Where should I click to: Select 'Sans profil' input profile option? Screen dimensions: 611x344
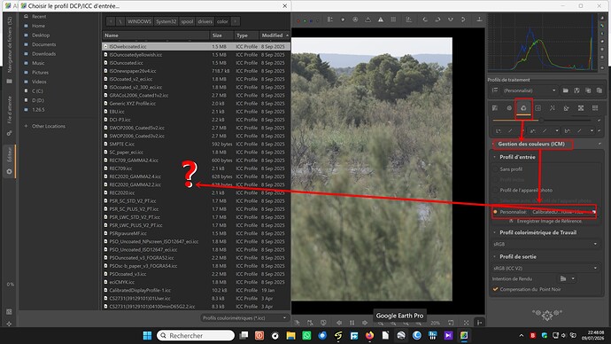pos(508,169)
